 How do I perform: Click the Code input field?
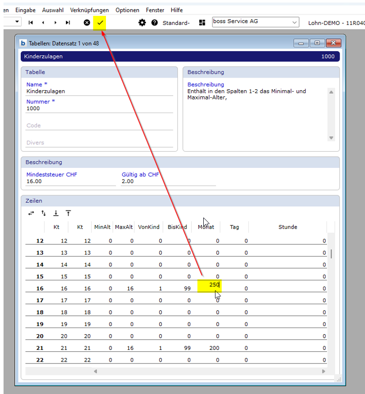99,126
